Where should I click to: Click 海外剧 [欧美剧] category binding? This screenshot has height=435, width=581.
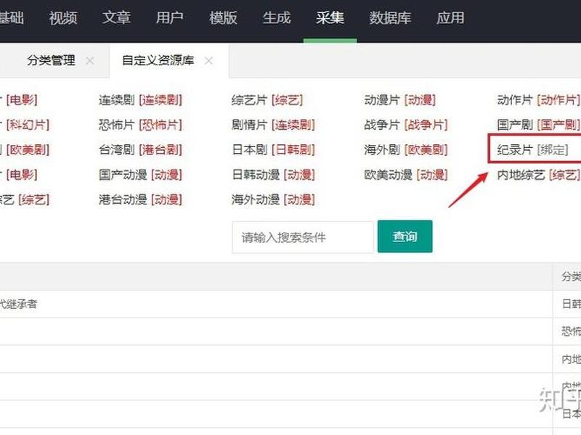pyautogui.click(x=406, y=150)
